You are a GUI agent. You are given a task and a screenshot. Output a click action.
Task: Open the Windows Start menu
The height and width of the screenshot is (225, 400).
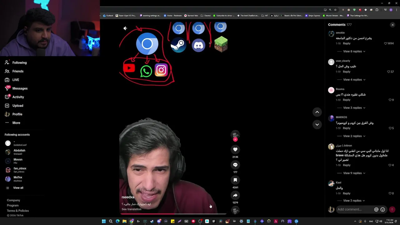(x=104, y=221)
